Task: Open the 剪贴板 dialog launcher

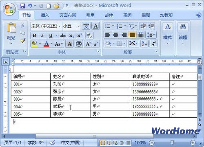Action: [x=24, y=51]
